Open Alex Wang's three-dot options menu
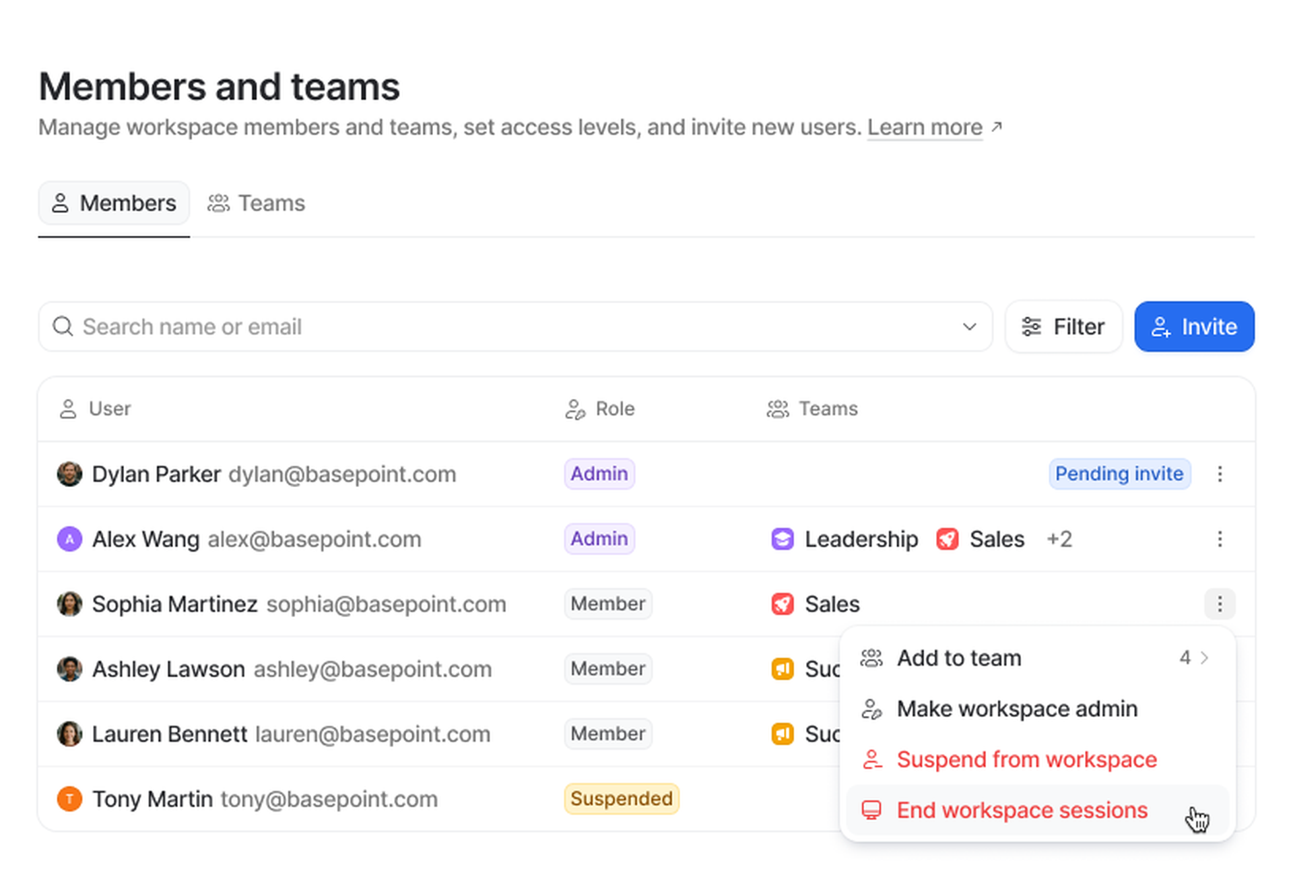The height and width of the screenshot is (894, 1293). (1219, 538)
